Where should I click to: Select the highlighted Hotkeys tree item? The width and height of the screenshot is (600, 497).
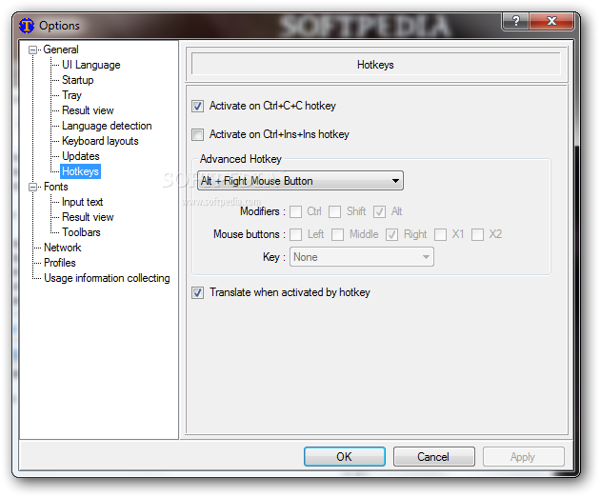80,171
